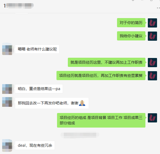This screenshot has width=160, height=154.
Task: Click avatar next to "项目经历的组成" message
Action: (152, 118)
